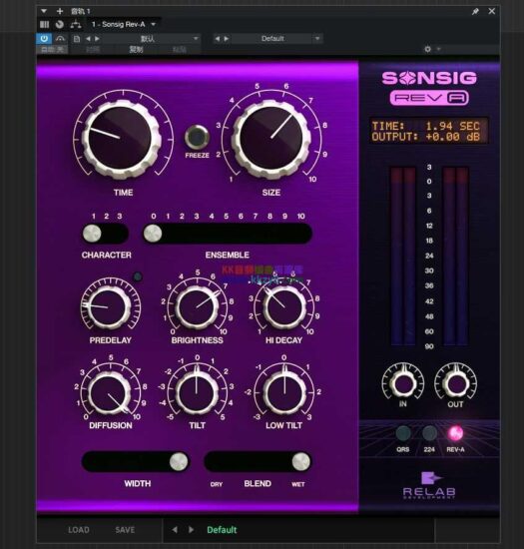The height and width of the screenshot is (549, 524).
Task: Click the SIZE knob
Action: point(271,139)
